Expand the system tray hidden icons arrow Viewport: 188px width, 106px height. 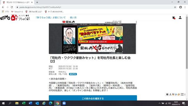159,103
